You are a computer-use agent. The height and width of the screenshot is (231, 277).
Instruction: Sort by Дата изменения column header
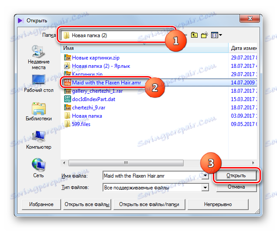pyautogui.click(x=243, y=48)
